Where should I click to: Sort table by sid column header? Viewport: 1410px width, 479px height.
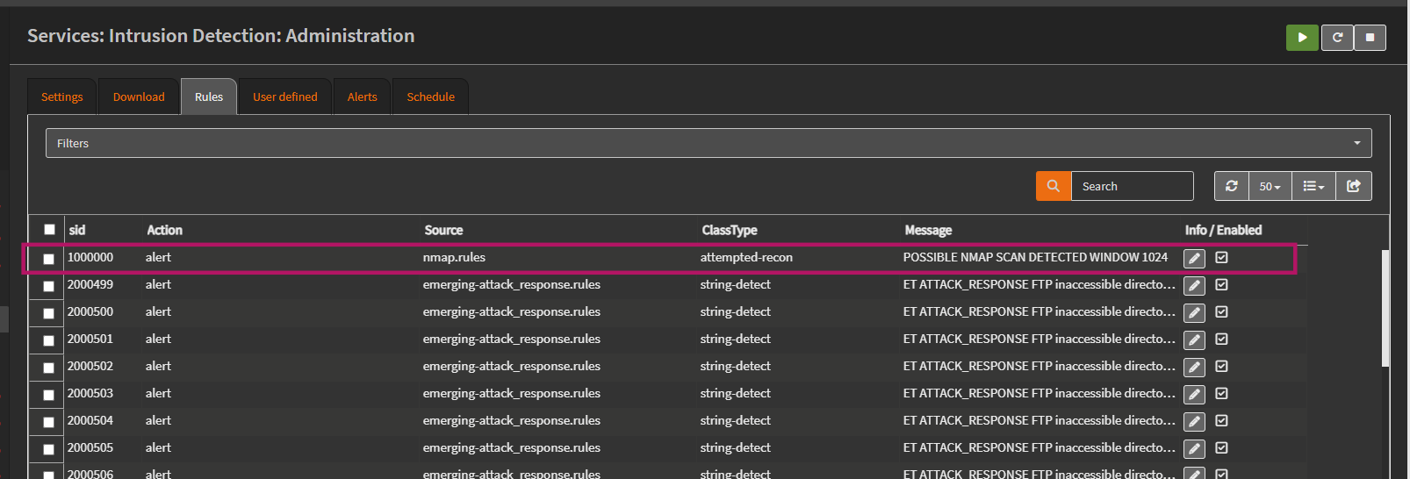(77, 230)
